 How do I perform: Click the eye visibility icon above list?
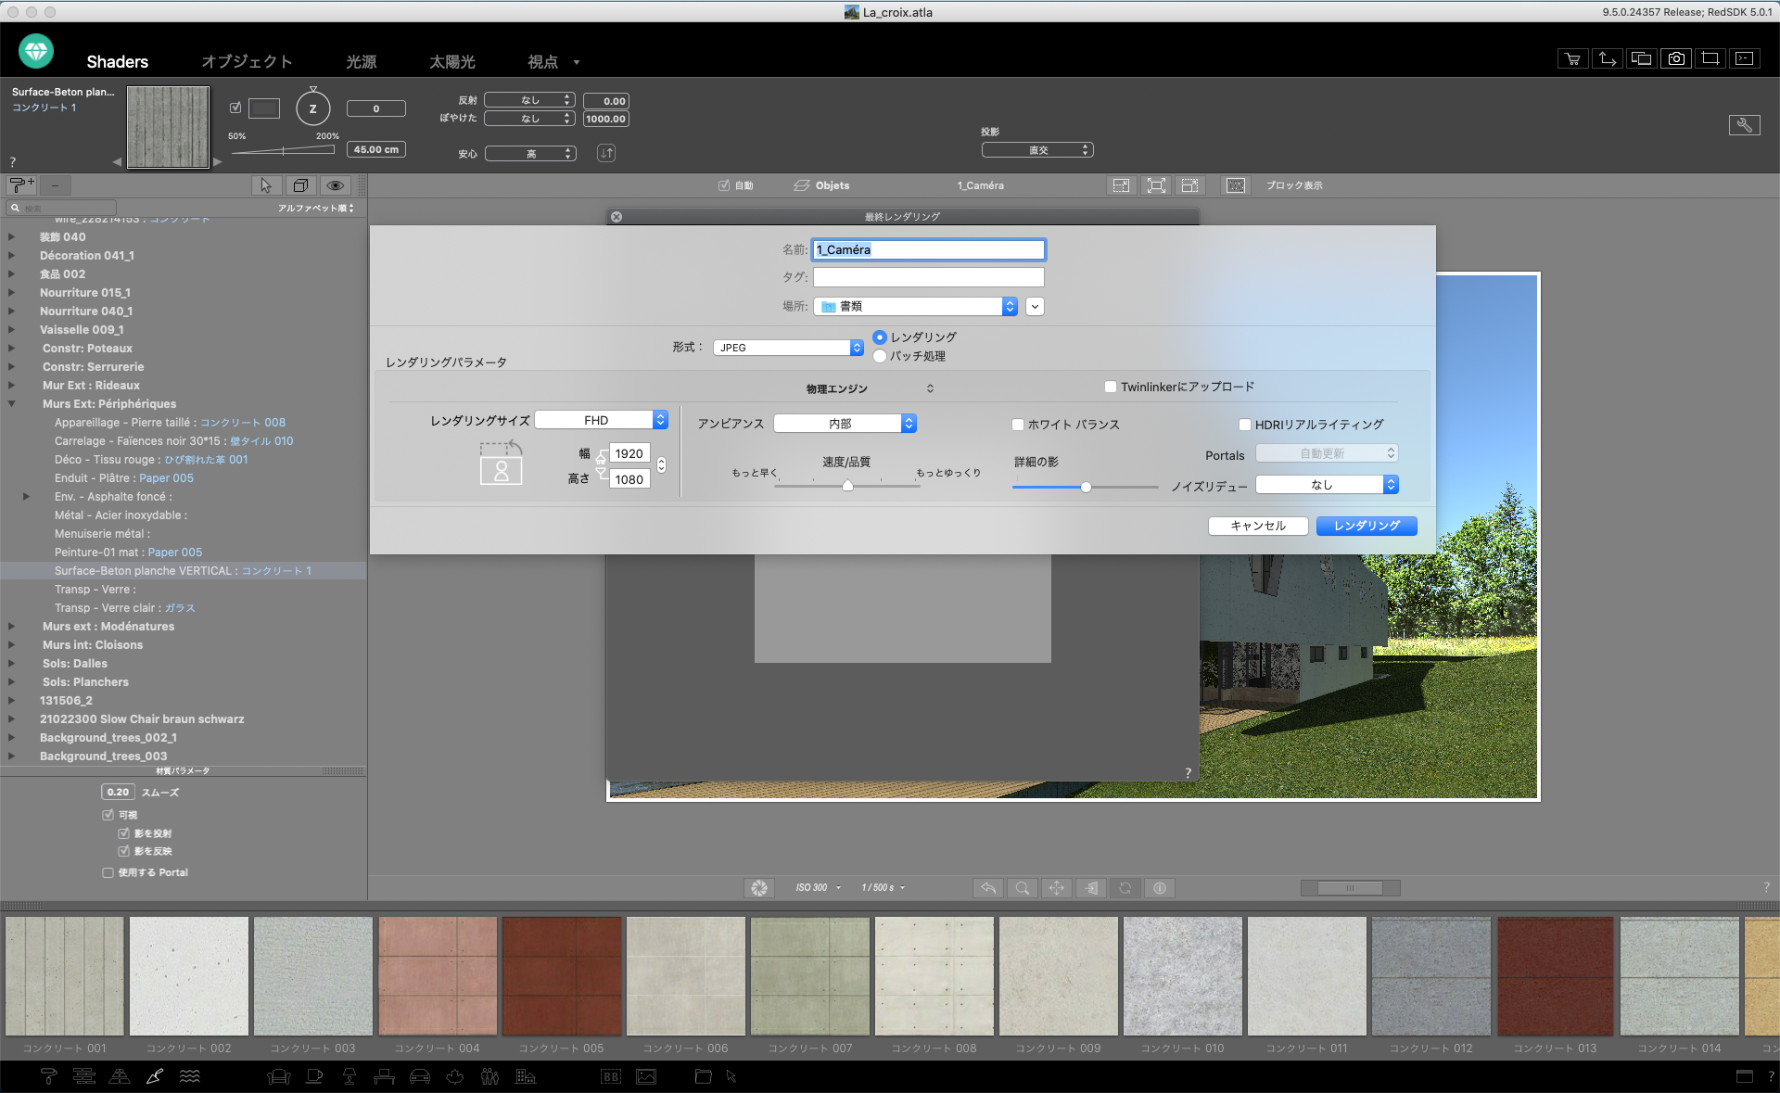tap(336, 185)
